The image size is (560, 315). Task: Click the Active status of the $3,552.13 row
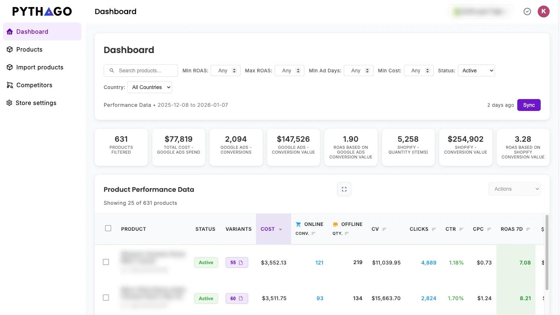(206, 263)
